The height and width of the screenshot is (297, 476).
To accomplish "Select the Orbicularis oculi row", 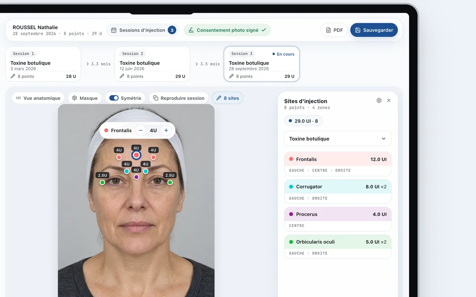I will [338, 246].
